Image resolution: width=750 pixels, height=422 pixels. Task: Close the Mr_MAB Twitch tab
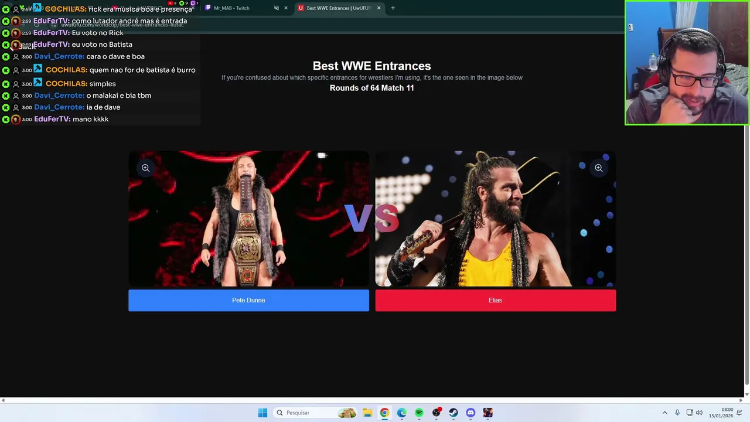click(286, 8)
